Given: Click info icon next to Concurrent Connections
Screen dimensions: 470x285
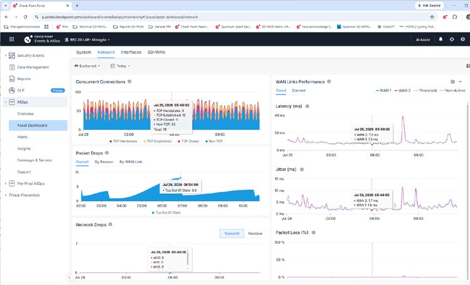Looking at the screenshot, I should (129, 81).
